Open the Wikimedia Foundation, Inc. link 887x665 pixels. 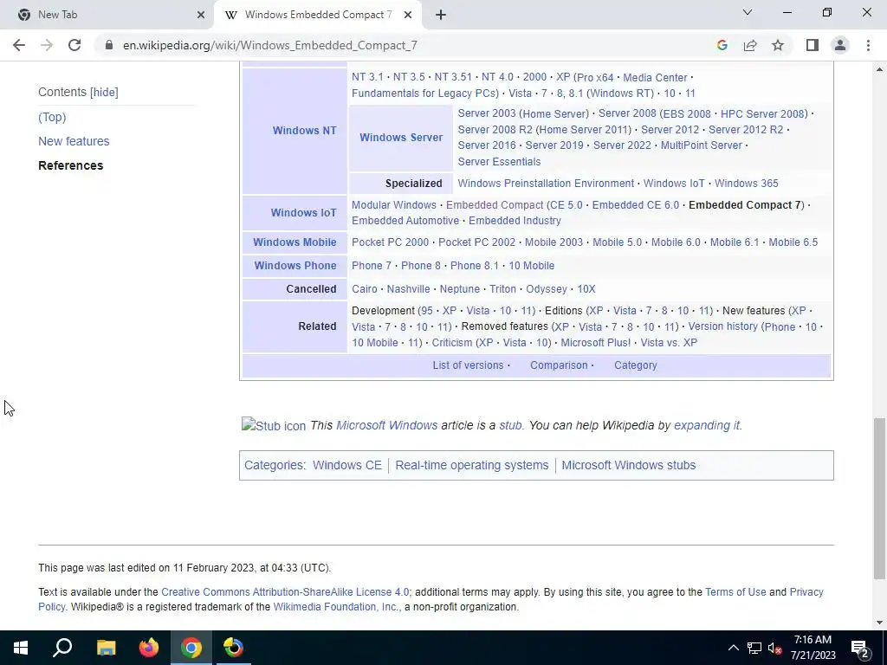coord(336,607)
